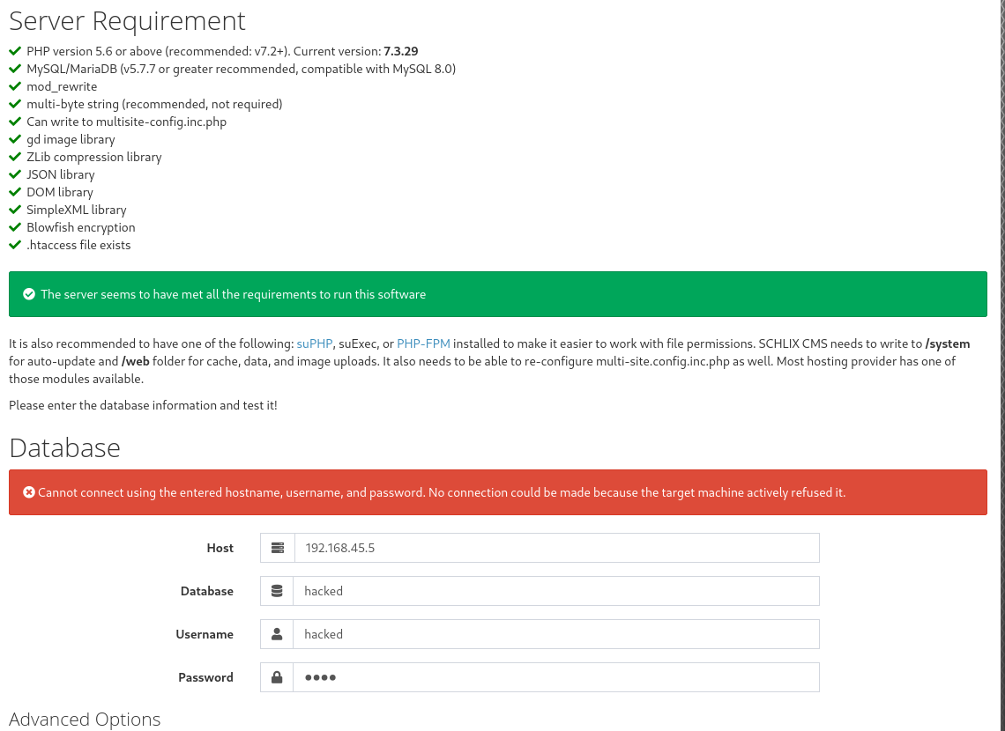Select the Database field containing hacked
Image resolution: width=1005 pixels, height=731 pixels.
(555, 591)
